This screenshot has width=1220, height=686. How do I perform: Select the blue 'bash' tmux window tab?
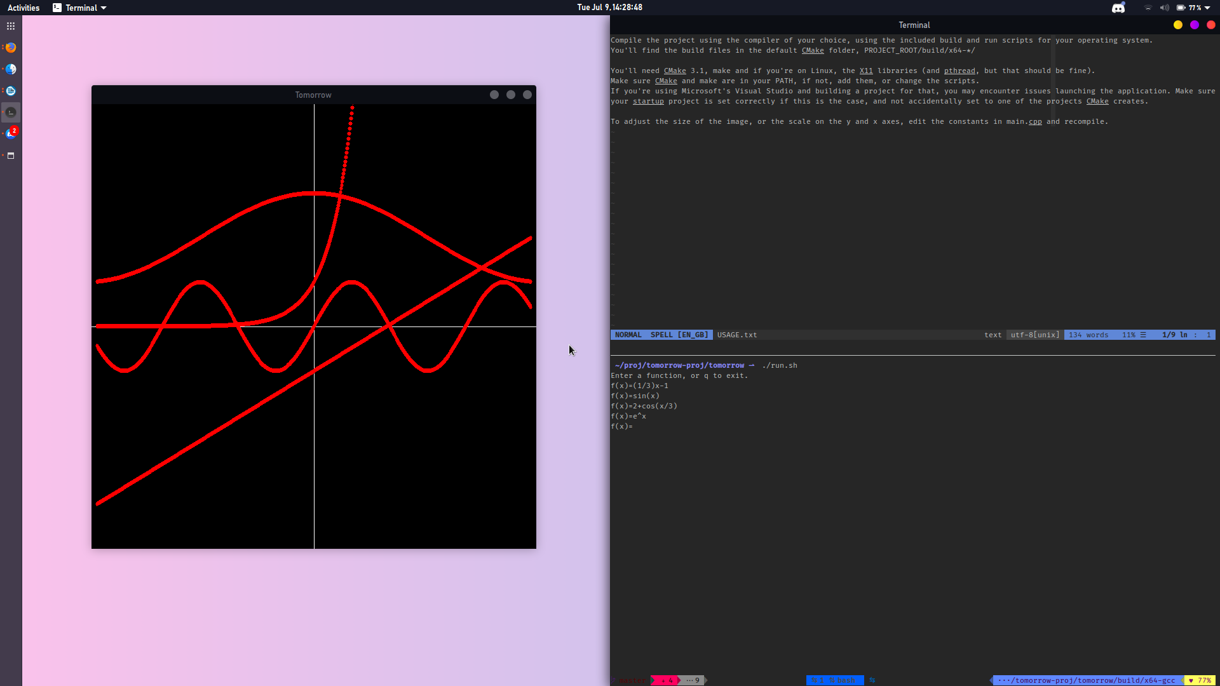pyautogui.click(x=835, y=680)
